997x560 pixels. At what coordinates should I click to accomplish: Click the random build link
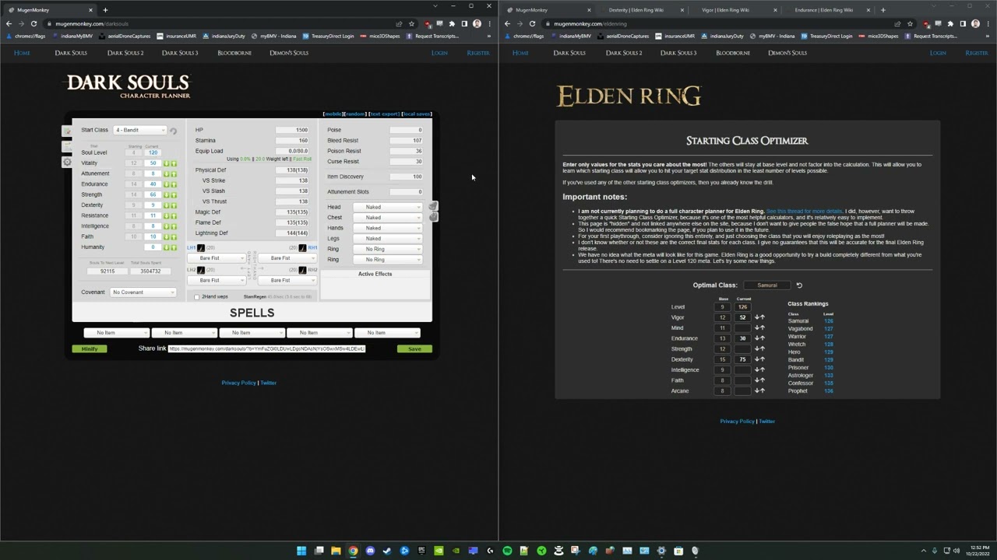point(354,114)
